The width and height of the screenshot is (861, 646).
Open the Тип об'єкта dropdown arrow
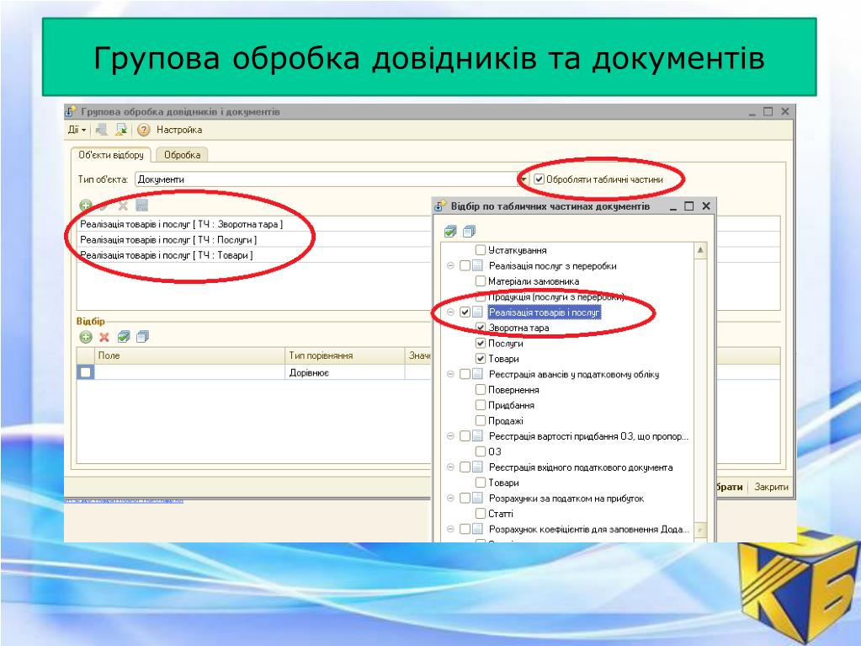tap(524, 179)
